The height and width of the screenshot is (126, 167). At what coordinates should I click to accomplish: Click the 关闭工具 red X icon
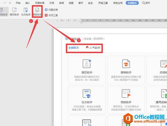(x=46, y=15)
